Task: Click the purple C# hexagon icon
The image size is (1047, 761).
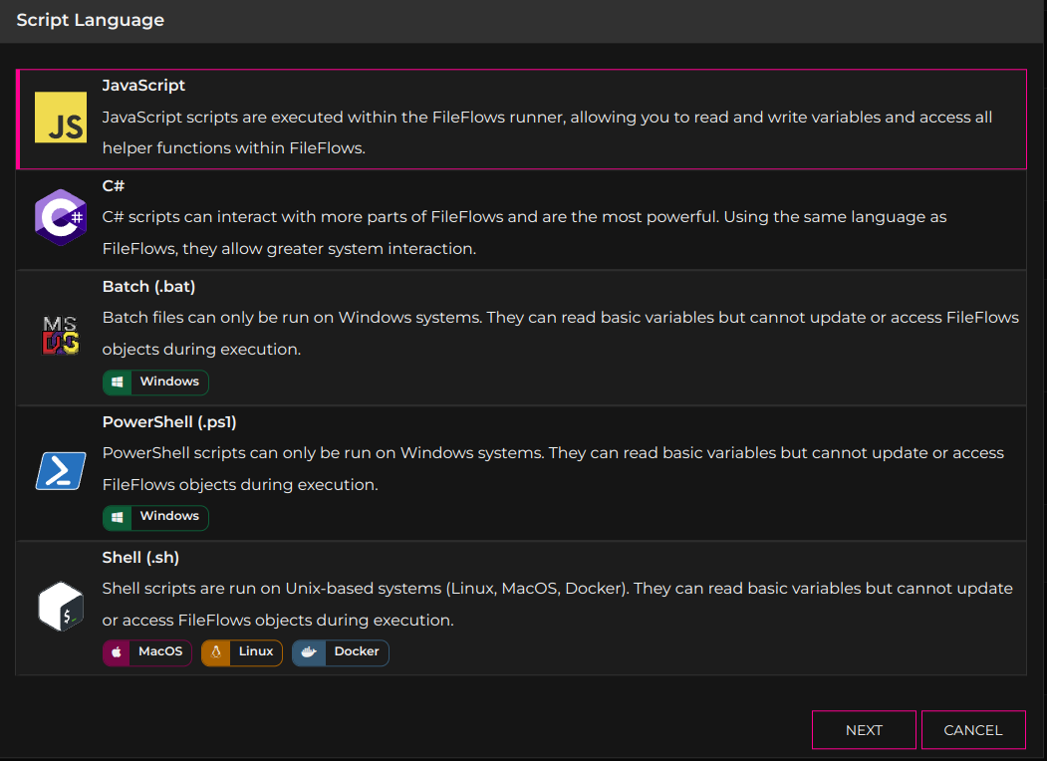Action: click(61, 217)
